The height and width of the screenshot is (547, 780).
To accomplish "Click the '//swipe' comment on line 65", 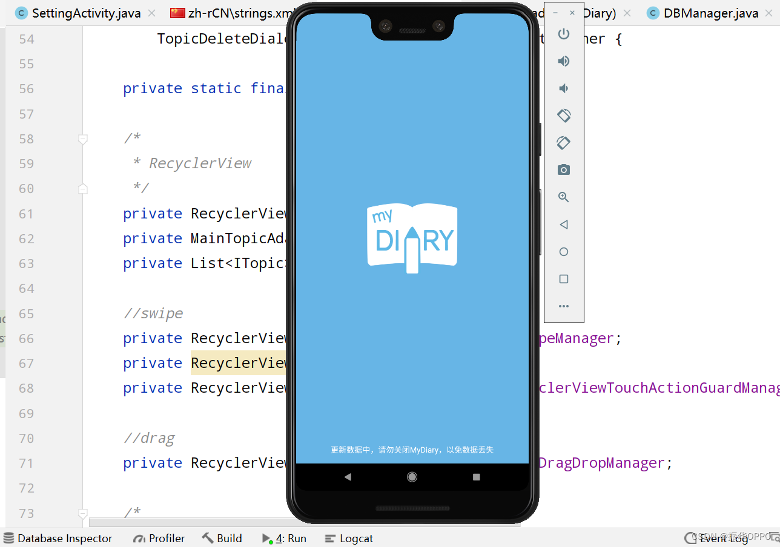I will (x=153, y=313).
